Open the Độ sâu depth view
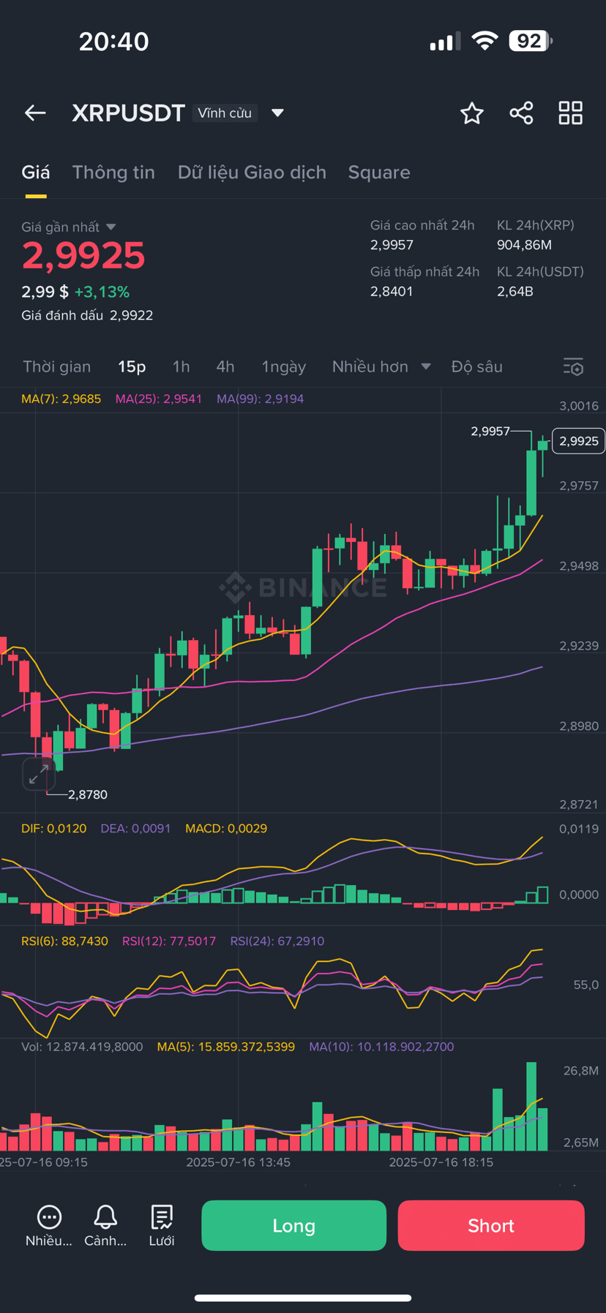This screenshot has height=1313, width=606. pyautogui.click(x=477, y=366)
